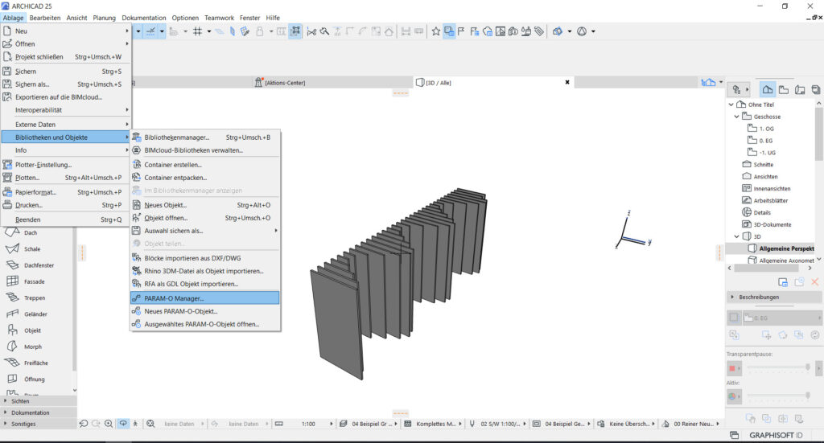Choose Neues PARAM-O-Objekt from the submenu
824x443 pixels.
pyautogui.click(x=204, y=311)
